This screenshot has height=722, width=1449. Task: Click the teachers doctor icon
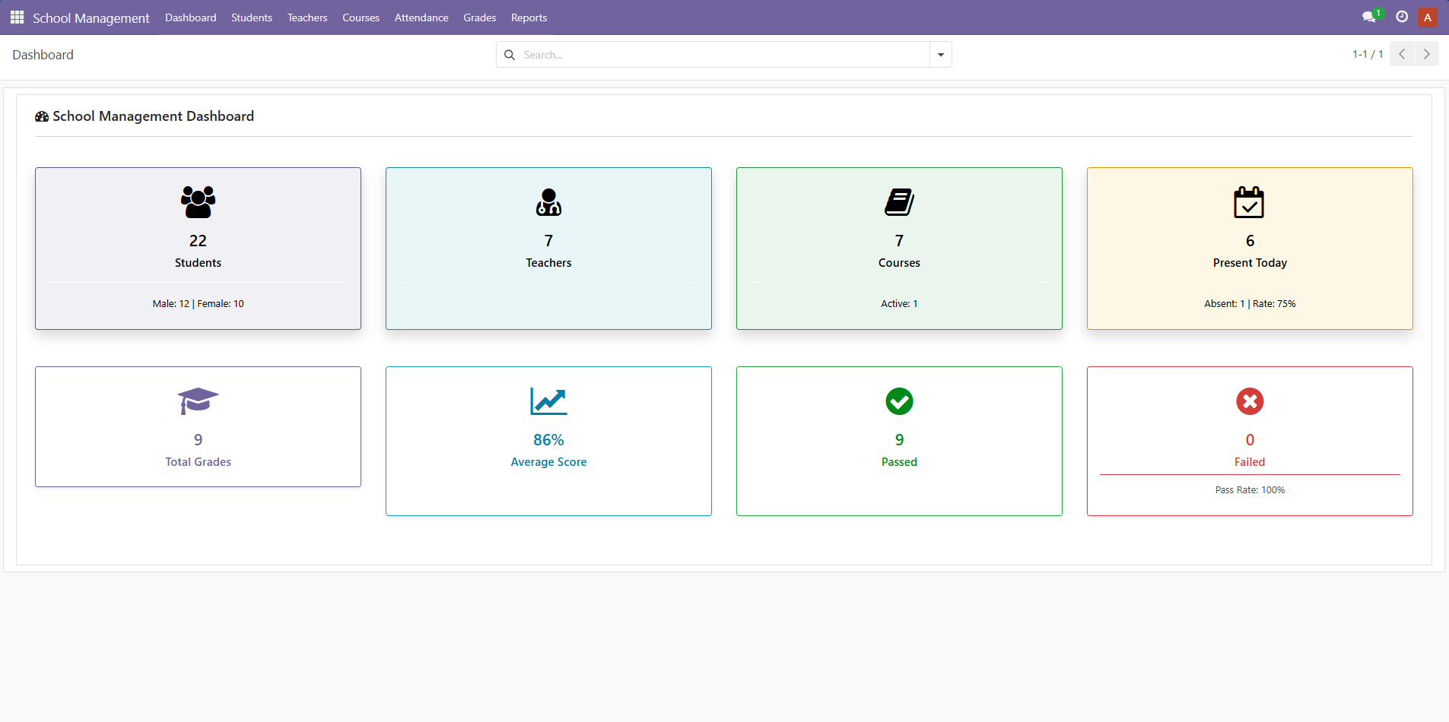[548, 202]
